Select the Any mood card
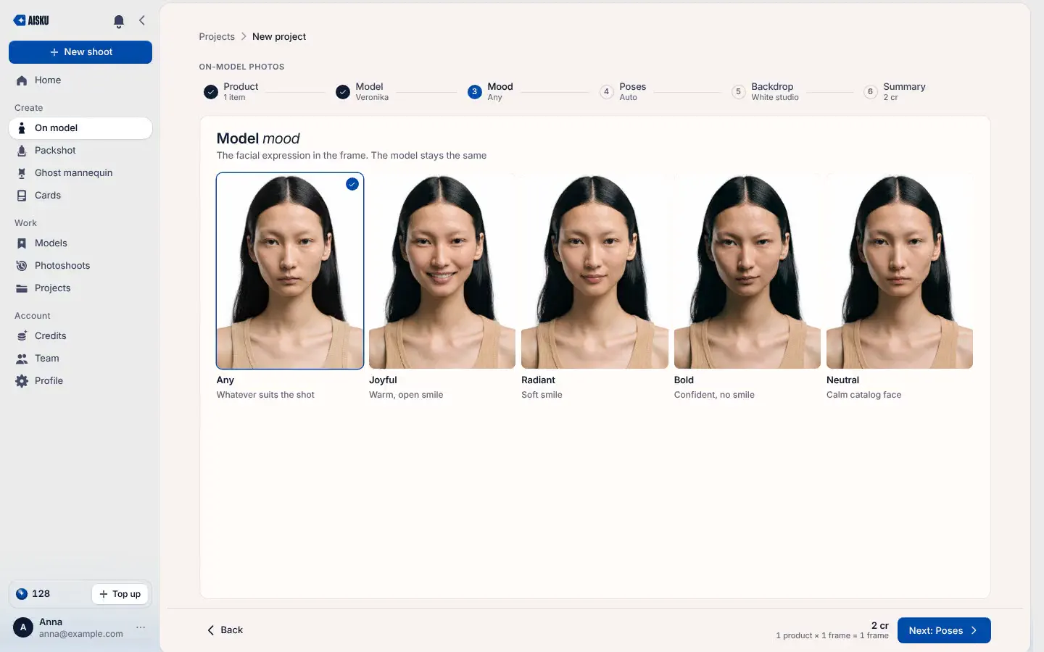The width and height of the screenshot is (1044, 652). click(x=290, y=287)
